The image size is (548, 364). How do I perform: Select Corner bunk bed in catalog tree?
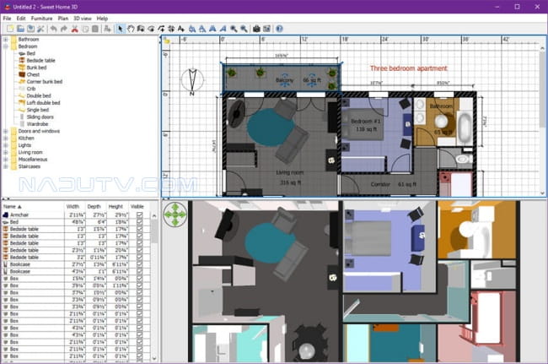(45, 82)
